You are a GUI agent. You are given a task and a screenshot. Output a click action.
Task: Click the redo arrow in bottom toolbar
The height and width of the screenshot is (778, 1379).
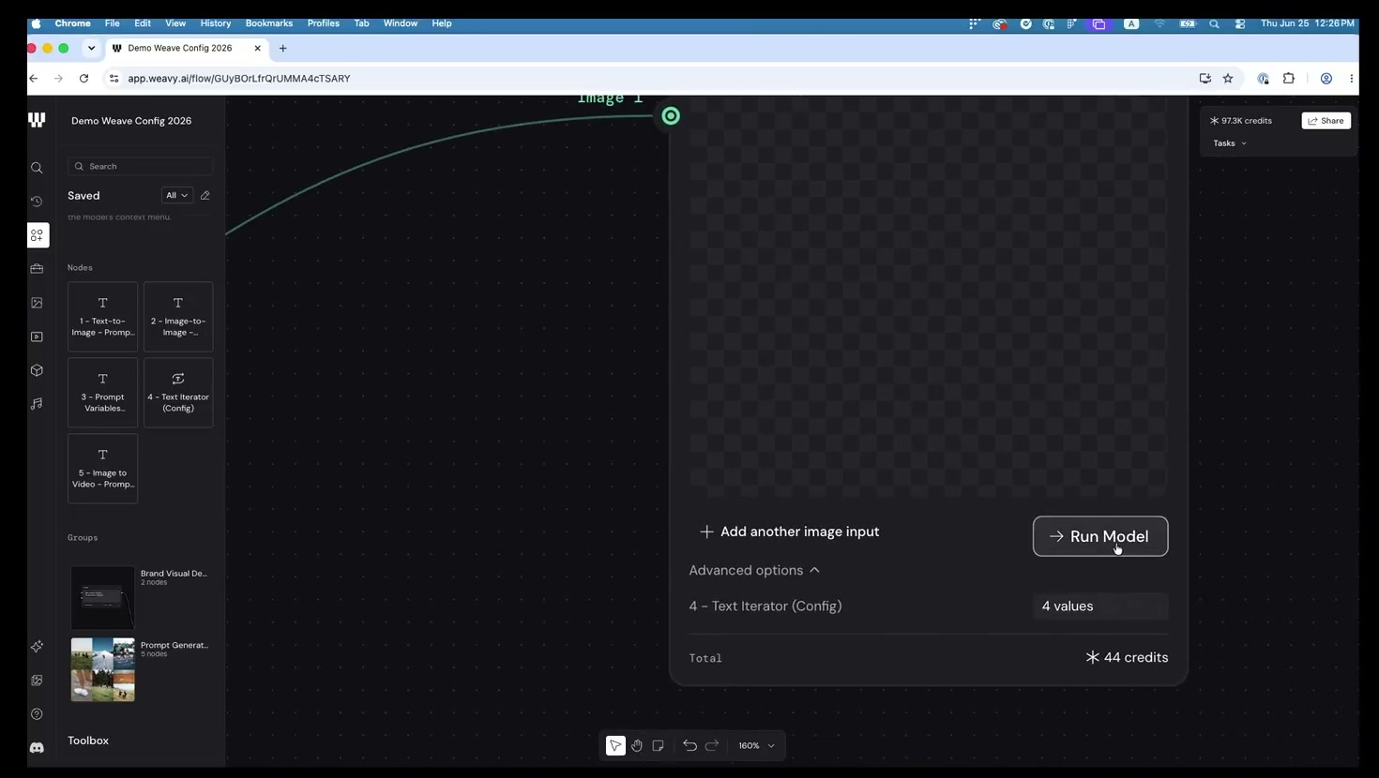pos(712,745)
